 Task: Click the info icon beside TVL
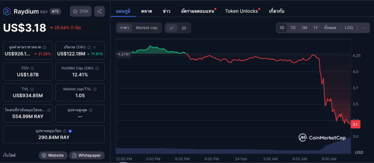(x=32, y=89)
